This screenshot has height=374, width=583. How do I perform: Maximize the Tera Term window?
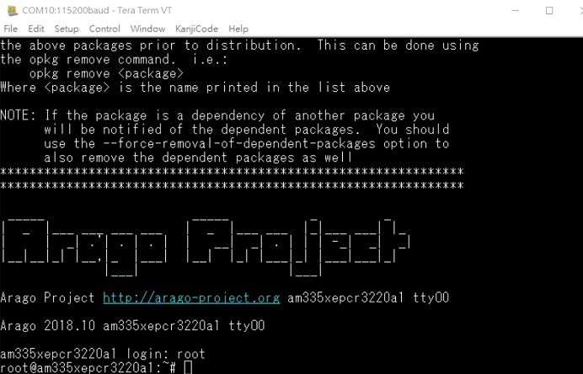[x=549, y=10]
